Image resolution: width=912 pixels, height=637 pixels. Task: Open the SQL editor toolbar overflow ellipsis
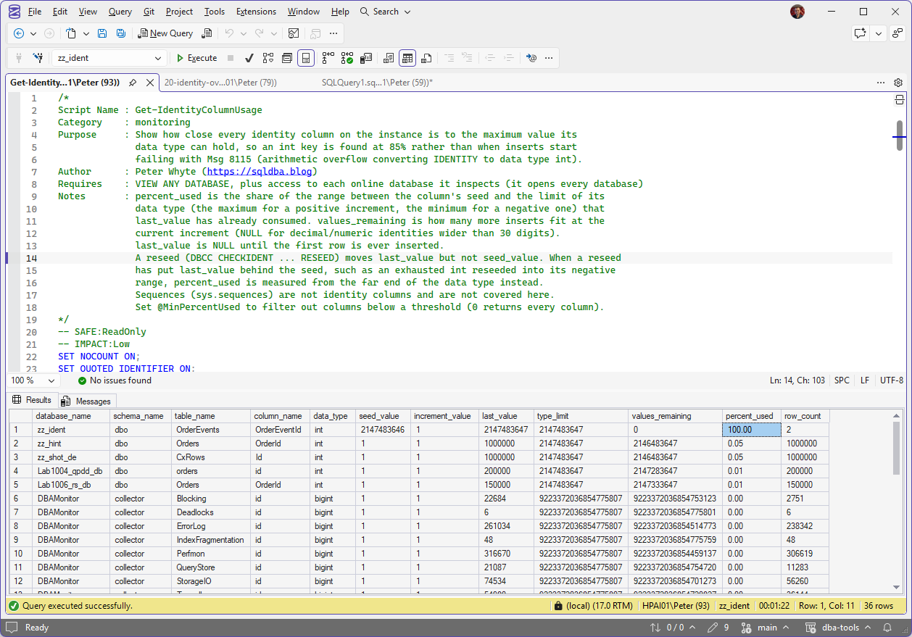coord(549,58)
